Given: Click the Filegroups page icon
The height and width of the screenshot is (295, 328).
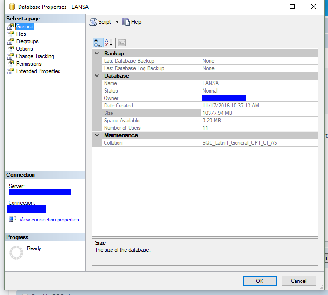Looking at the screenshot, I should pos(10,41).
